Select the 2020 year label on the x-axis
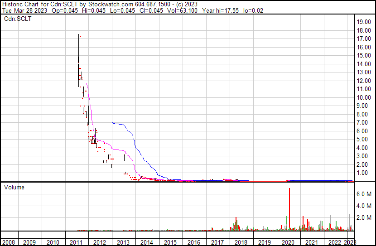 click(287, 242)
